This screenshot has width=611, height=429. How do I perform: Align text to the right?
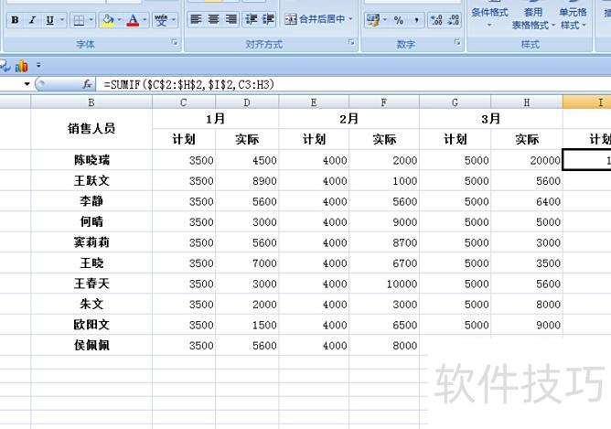tap(231, 19)
